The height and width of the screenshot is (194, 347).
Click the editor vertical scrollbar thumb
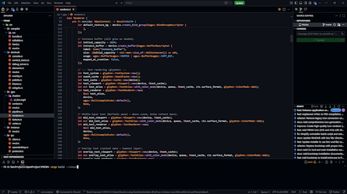click(291, 38)
